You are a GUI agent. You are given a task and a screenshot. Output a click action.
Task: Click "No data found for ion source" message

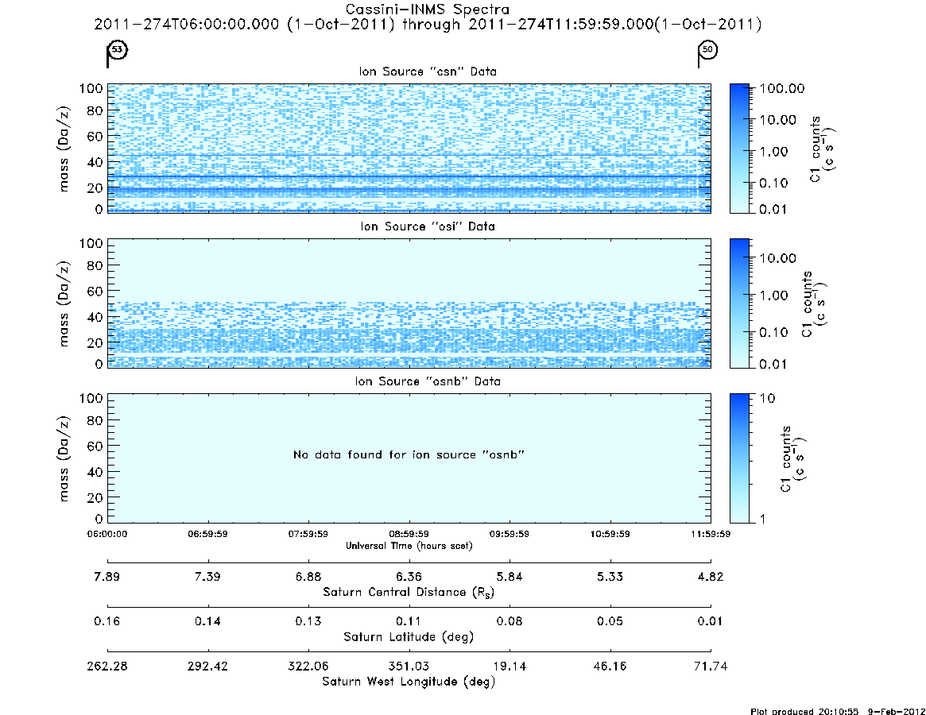point(409,454)
